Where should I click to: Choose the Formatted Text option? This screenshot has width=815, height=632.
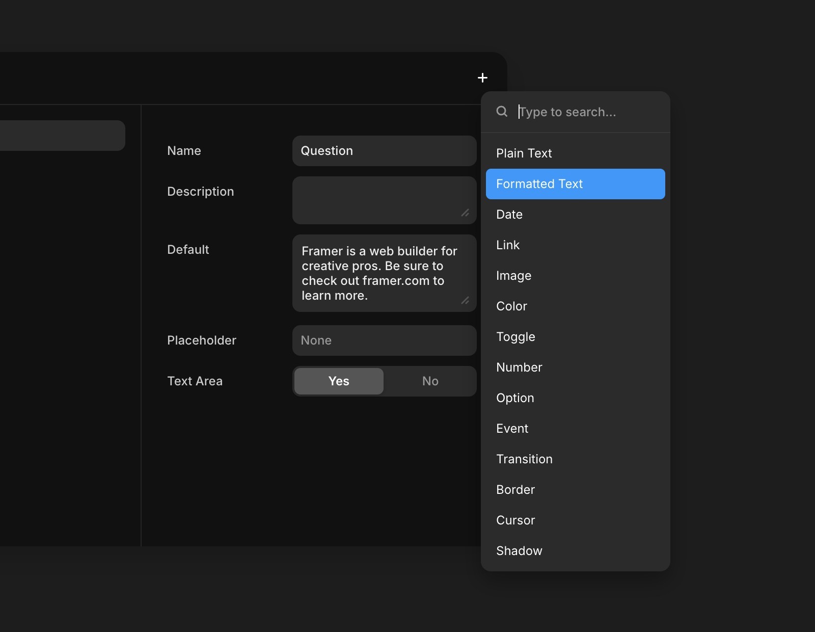point(576,184)
